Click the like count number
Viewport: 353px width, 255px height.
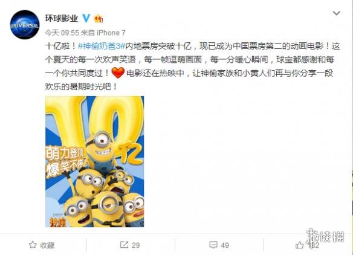315,245
